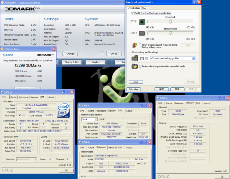Click the Save startup settings button
The width and height of the screenshot is (230, 179).
[x=188, y=45]
